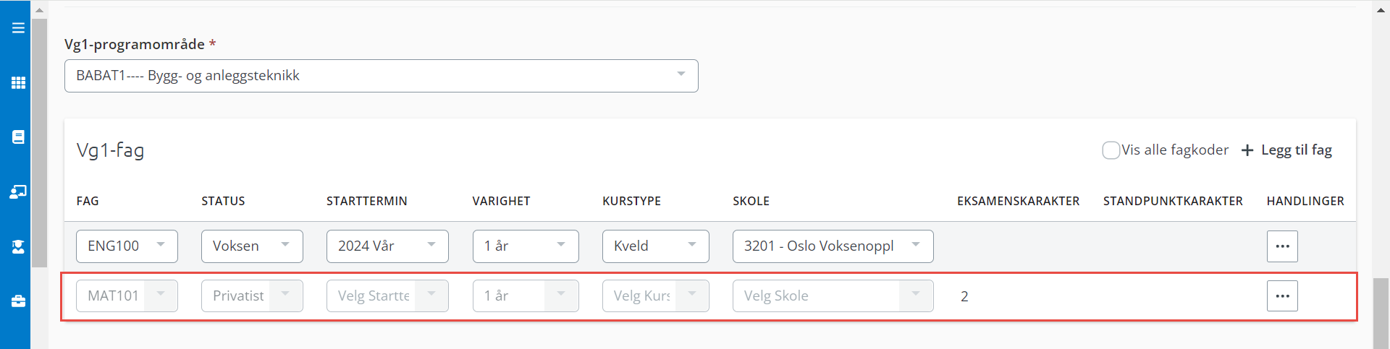This screenshot has height=349, width=1390.
Task: Select the teacher-board sidebar icon
Action: click(x=18, y=191)
